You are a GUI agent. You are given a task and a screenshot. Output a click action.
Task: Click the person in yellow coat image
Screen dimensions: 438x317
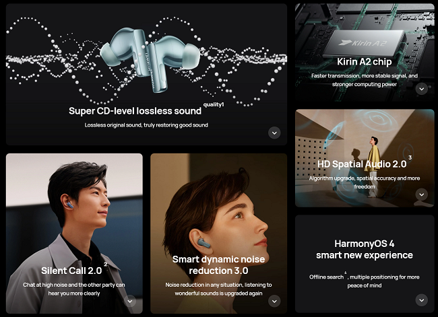pyautogui.click(x=373, y=167)
